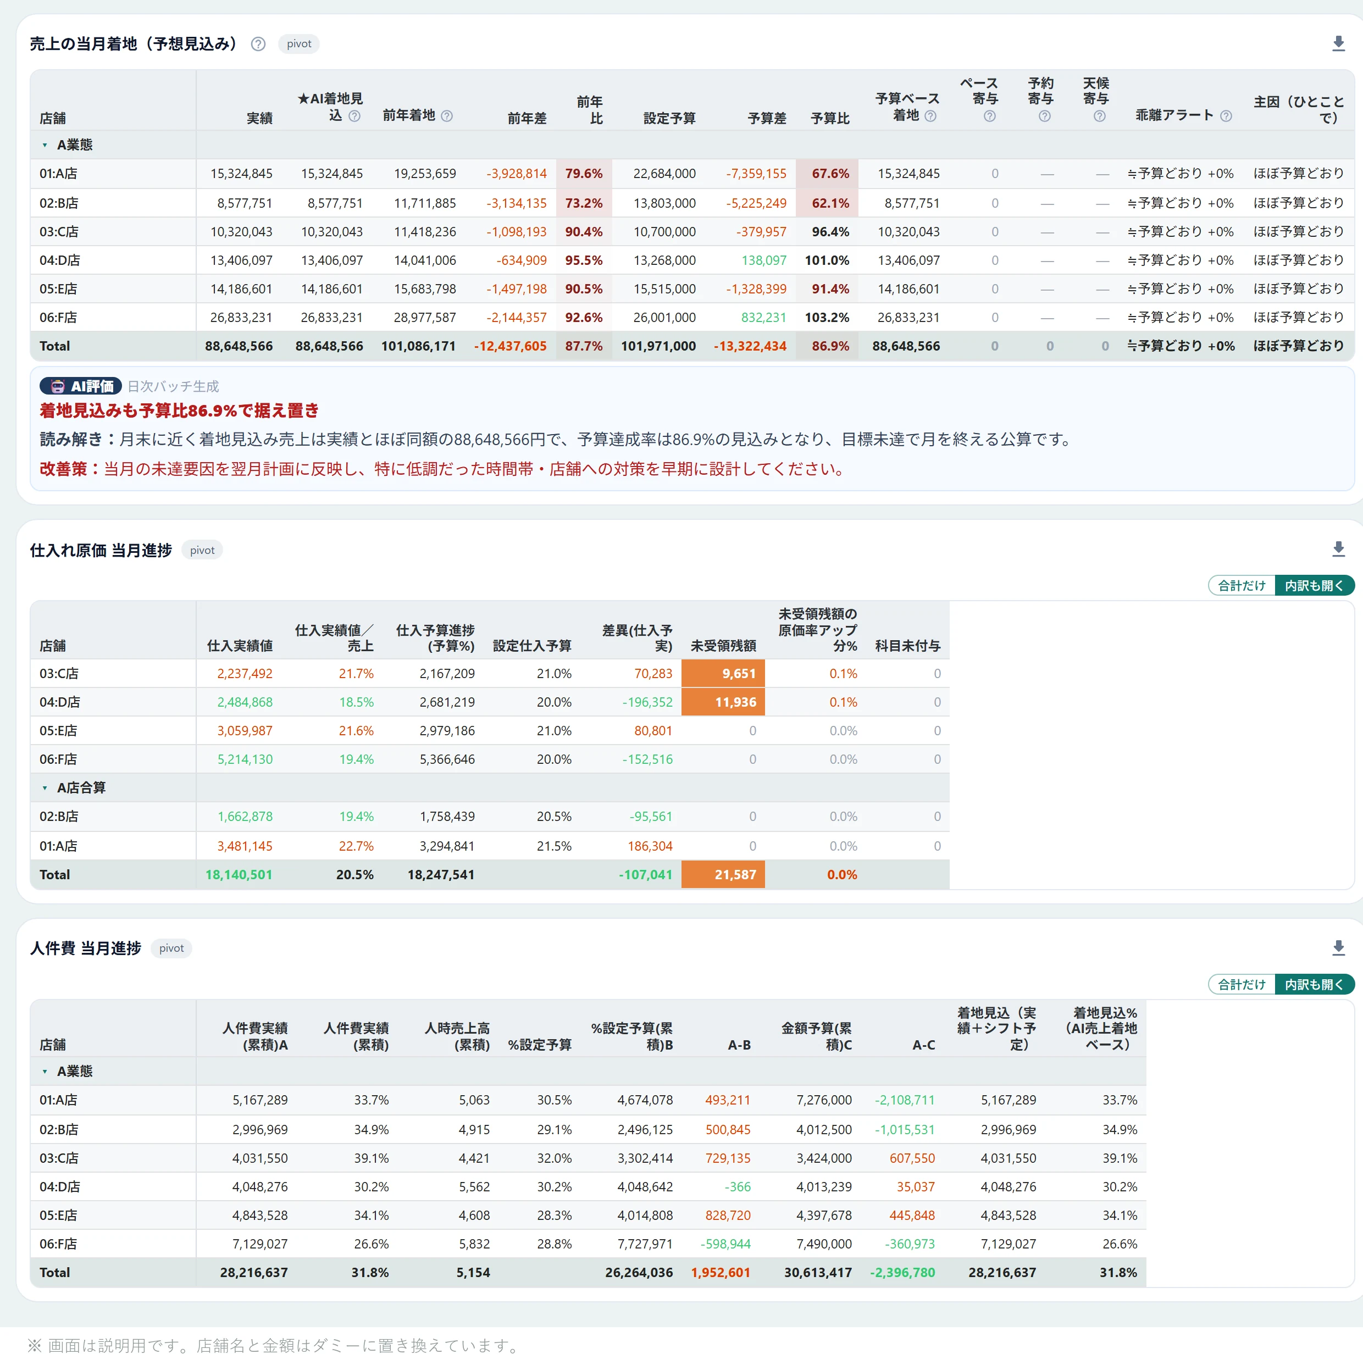Image resolution: width=1363 pixels, height=1365 pixels.
Task: Click pivot tag beside 人件費 当月進捗
Action: [171, 948]
